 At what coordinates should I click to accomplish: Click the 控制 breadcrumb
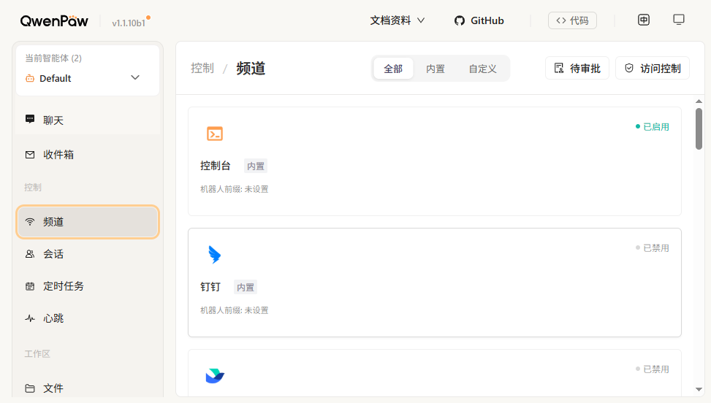(x=202, y=68)
